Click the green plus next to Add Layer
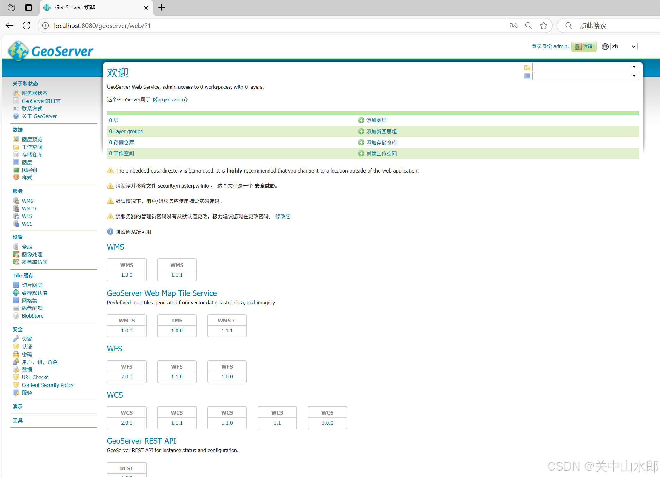The height and width of the screenshot is (477, 660). tap(361, 120)
